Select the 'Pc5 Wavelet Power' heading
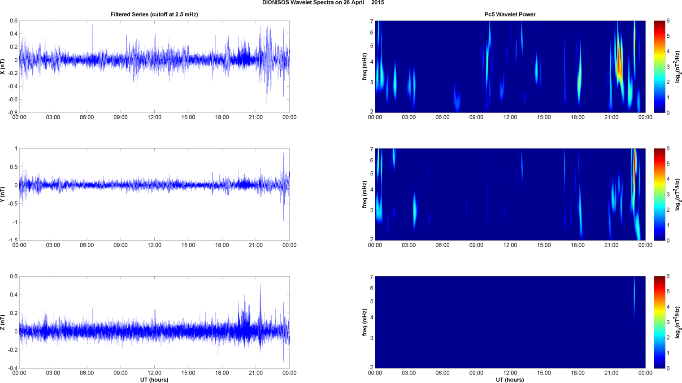682x383 pixels. [x=510, y=14]
